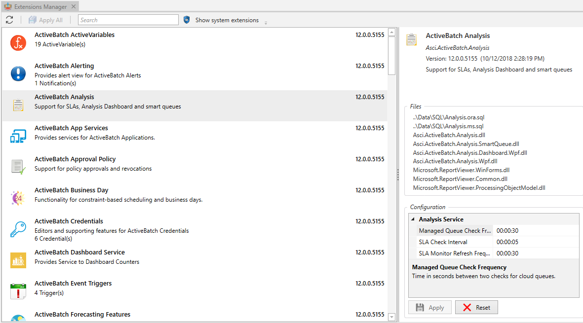Click the Analysis.ms.sql file entry
Image resolution: width=583 pixels, height=323 pixels.
448,126
